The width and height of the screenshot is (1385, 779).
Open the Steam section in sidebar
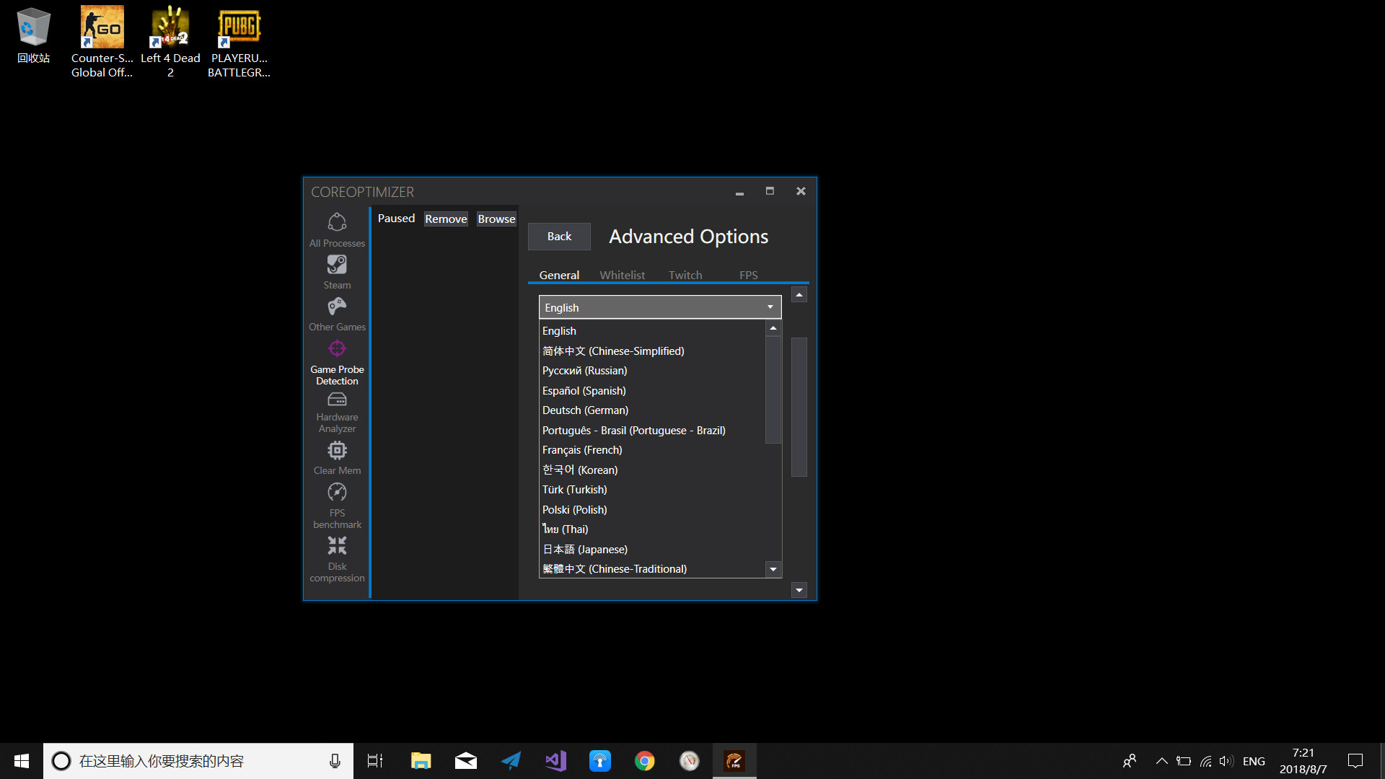[x=335, y=271]
